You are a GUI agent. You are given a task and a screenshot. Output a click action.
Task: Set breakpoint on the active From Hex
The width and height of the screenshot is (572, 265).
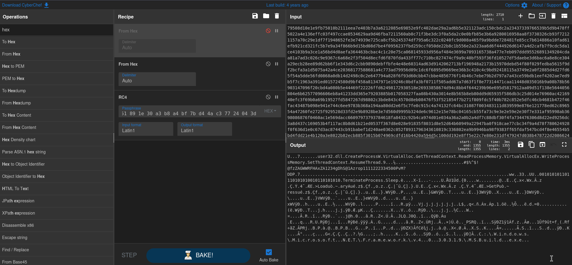(277, 64)
